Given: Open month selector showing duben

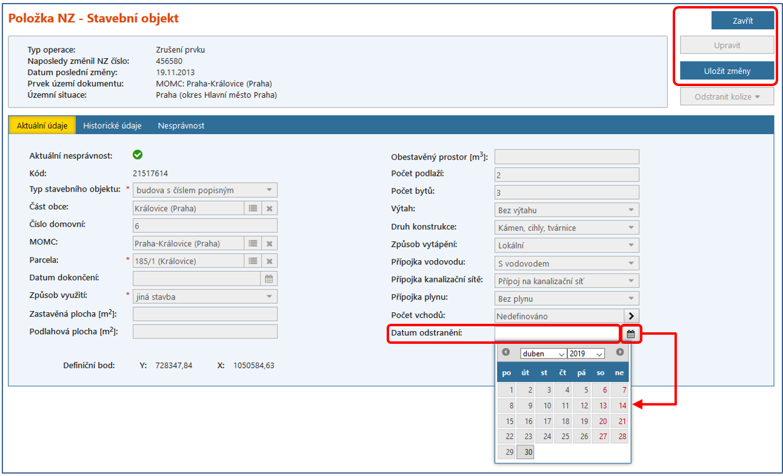Looking at the screenshot, I should [x=543, y=354].
